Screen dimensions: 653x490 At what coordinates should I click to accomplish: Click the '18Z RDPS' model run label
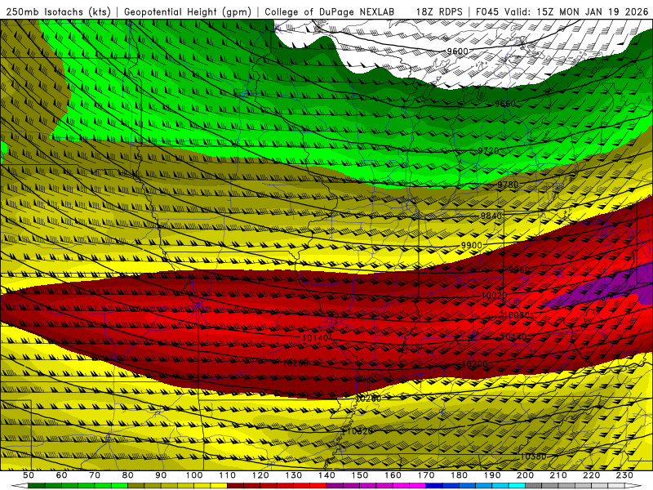point(439,12)
